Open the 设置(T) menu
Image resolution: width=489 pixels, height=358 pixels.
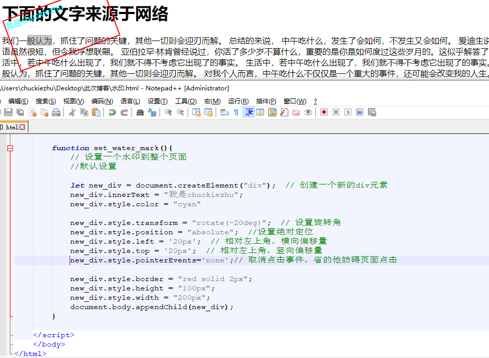[x=157, y=101]
